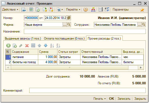This screenshot has height=103, width=149.
Task: Click the Записать button
Action: click(x=124, y=99)
